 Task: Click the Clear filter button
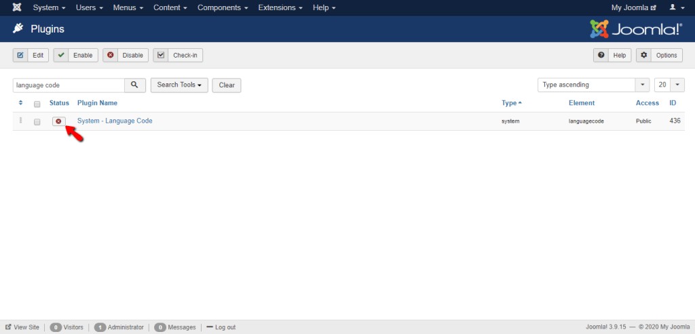(x=227, y=85)
